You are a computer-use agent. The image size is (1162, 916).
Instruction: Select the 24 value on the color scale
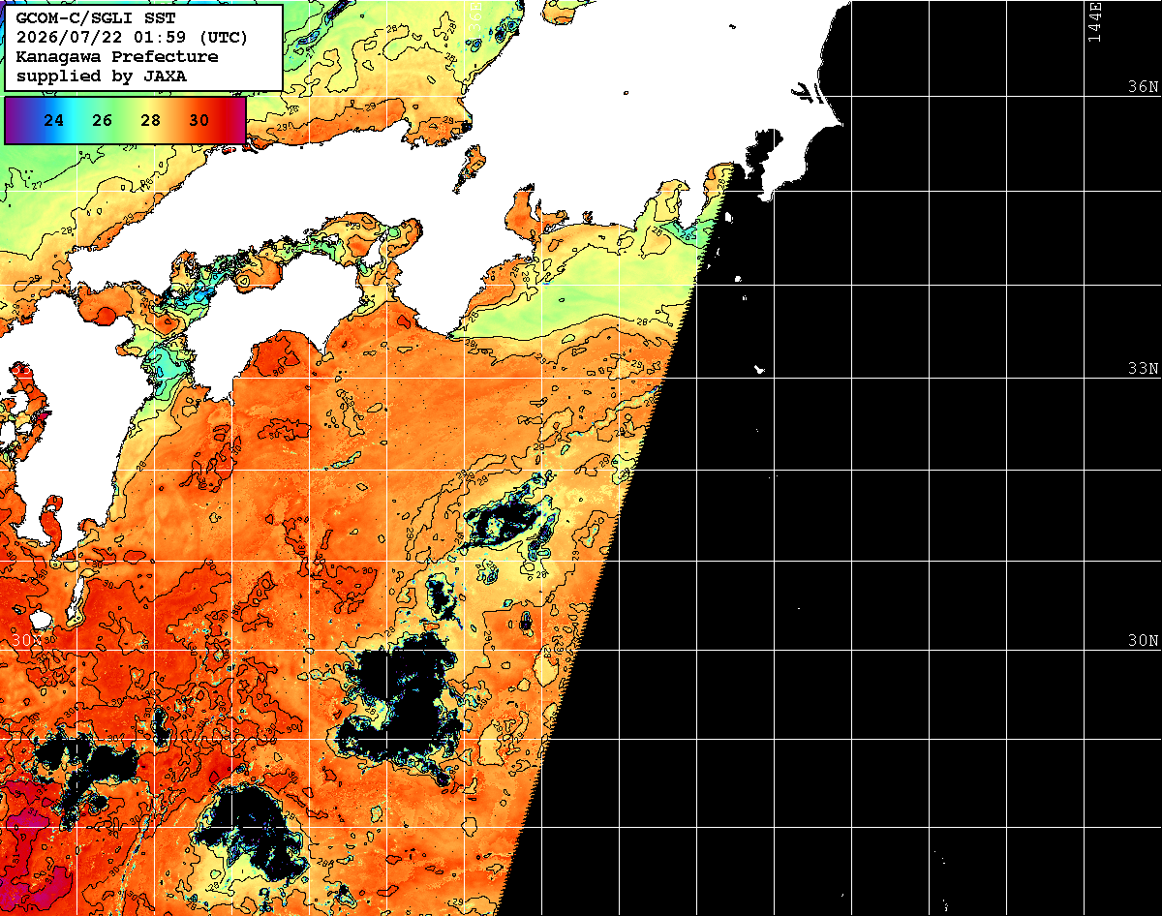click(x=54, y=121)
